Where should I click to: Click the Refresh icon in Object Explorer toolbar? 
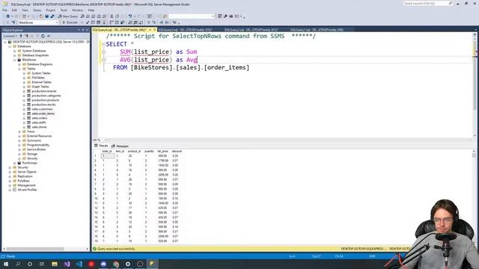point(43,36)
